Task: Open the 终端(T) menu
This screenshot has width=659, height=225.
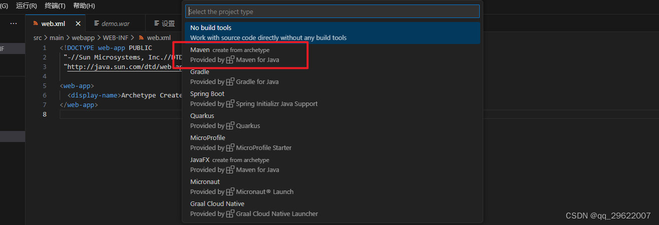Action: [x=55, y=6]
